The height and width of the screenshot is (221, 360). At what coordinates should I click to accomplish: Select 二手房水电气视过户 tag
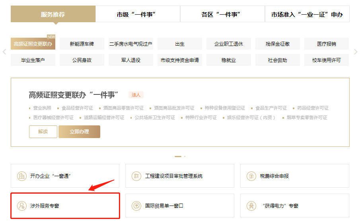tap(130, 44)
